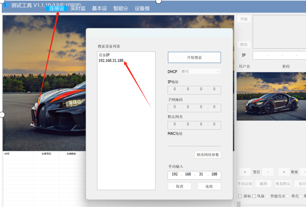Click the globe app icon in title bar
306x207 pixels.
[6, 5]
